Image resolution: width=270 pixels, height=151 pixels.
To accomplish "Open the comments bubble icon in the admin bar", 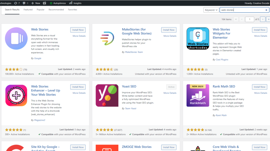I will point(24,3).
